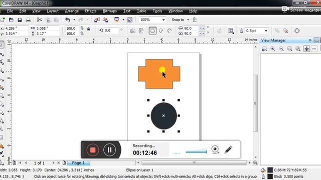Toggle the lock ratio padlock
The width and height of the screenshot is (321, 180).
(x=89, y=29)
